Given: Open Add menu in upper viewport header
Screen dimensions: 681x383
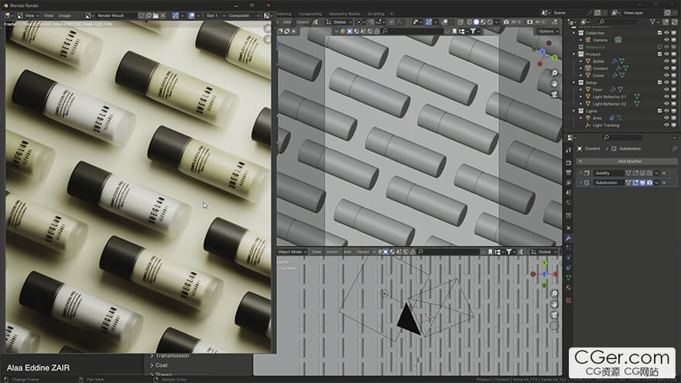Looking at the screenshot, I should [287, 22].
